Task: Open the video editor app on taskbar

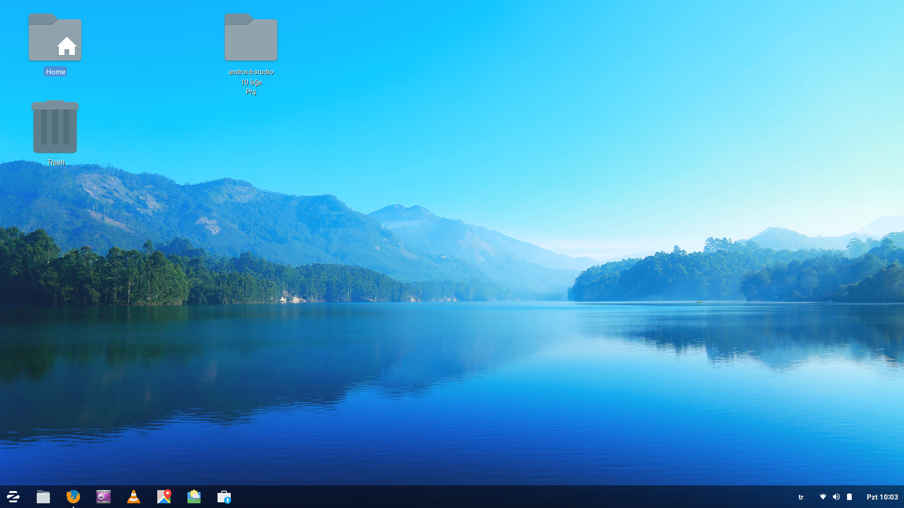Action: tap(104, 497)
